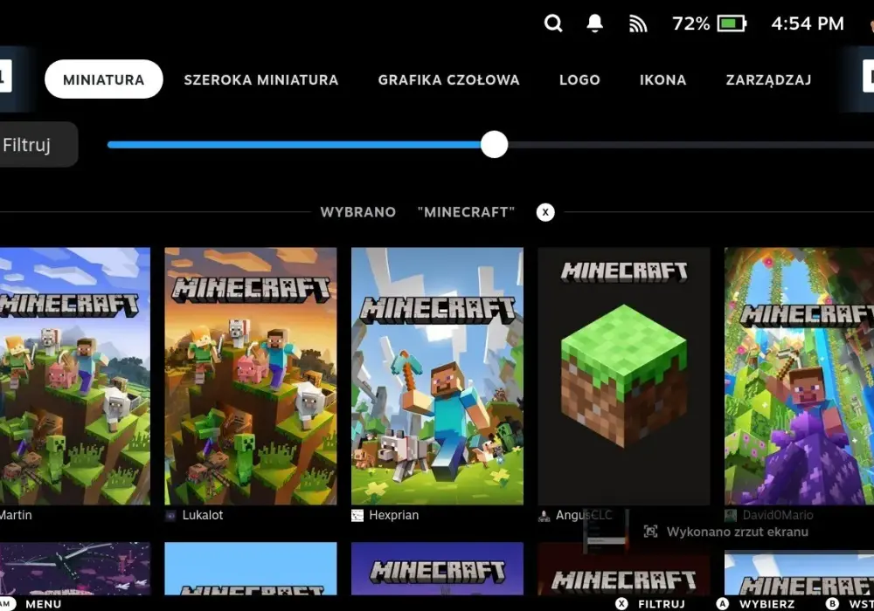Click the MENU footer label
The height and width of the screenshot is (611, 874).
point(44,604)
